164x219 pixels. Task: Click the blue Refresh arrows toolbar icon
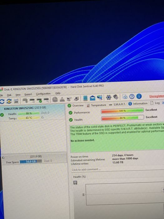2,101
